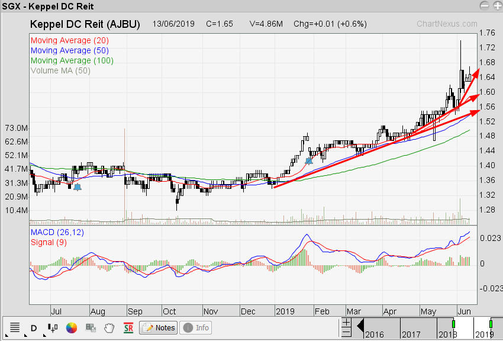Click the Moving Average (20) legend
The height and width of the screenshot is (341, 503).
tap(70, 40)
